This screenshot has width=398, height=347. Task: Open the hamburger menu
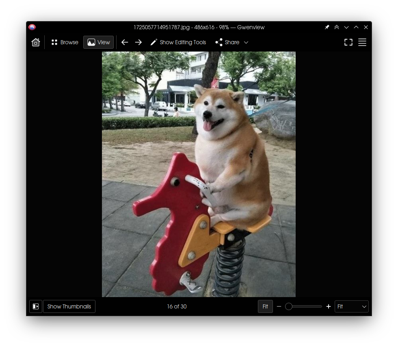pyautogui.click(x=362, y=42)
